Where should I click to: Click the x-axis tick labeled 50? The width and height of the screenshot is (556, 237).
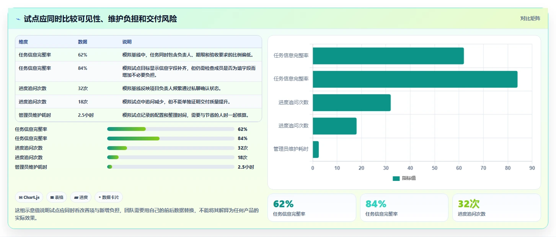(x=434, y=168)
